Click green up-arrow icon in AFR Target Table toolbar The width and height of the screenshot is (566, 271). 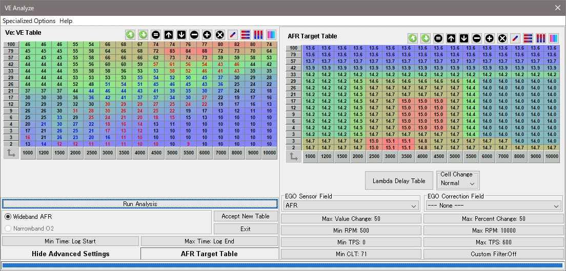pyautogui.click(x=413, y=38)
